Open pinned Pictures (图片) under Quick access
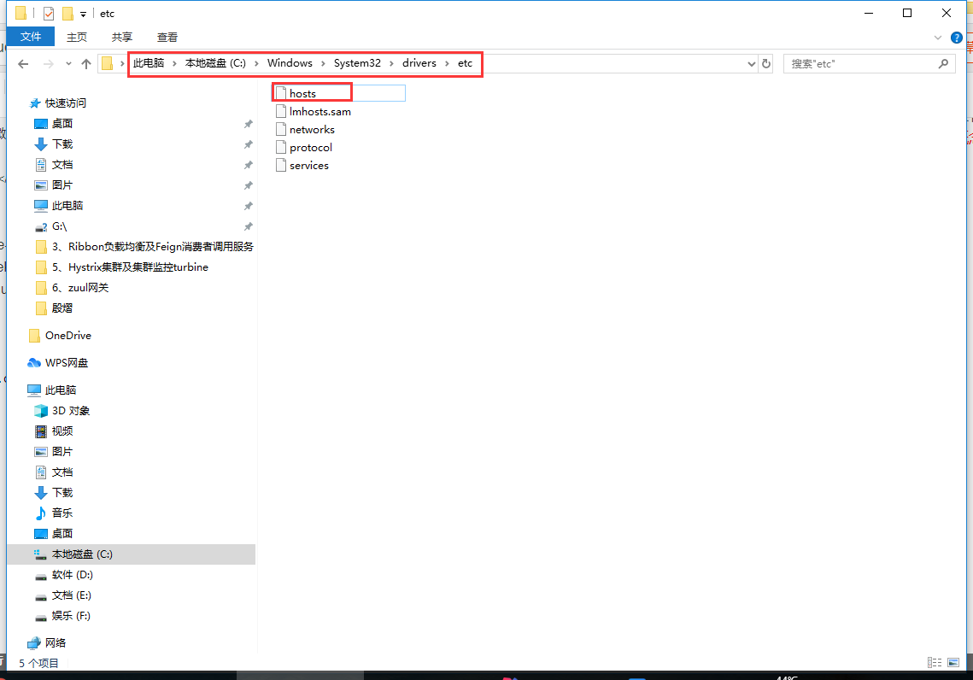The width and height of the screenshot is (973, 680). click(62, 185)
